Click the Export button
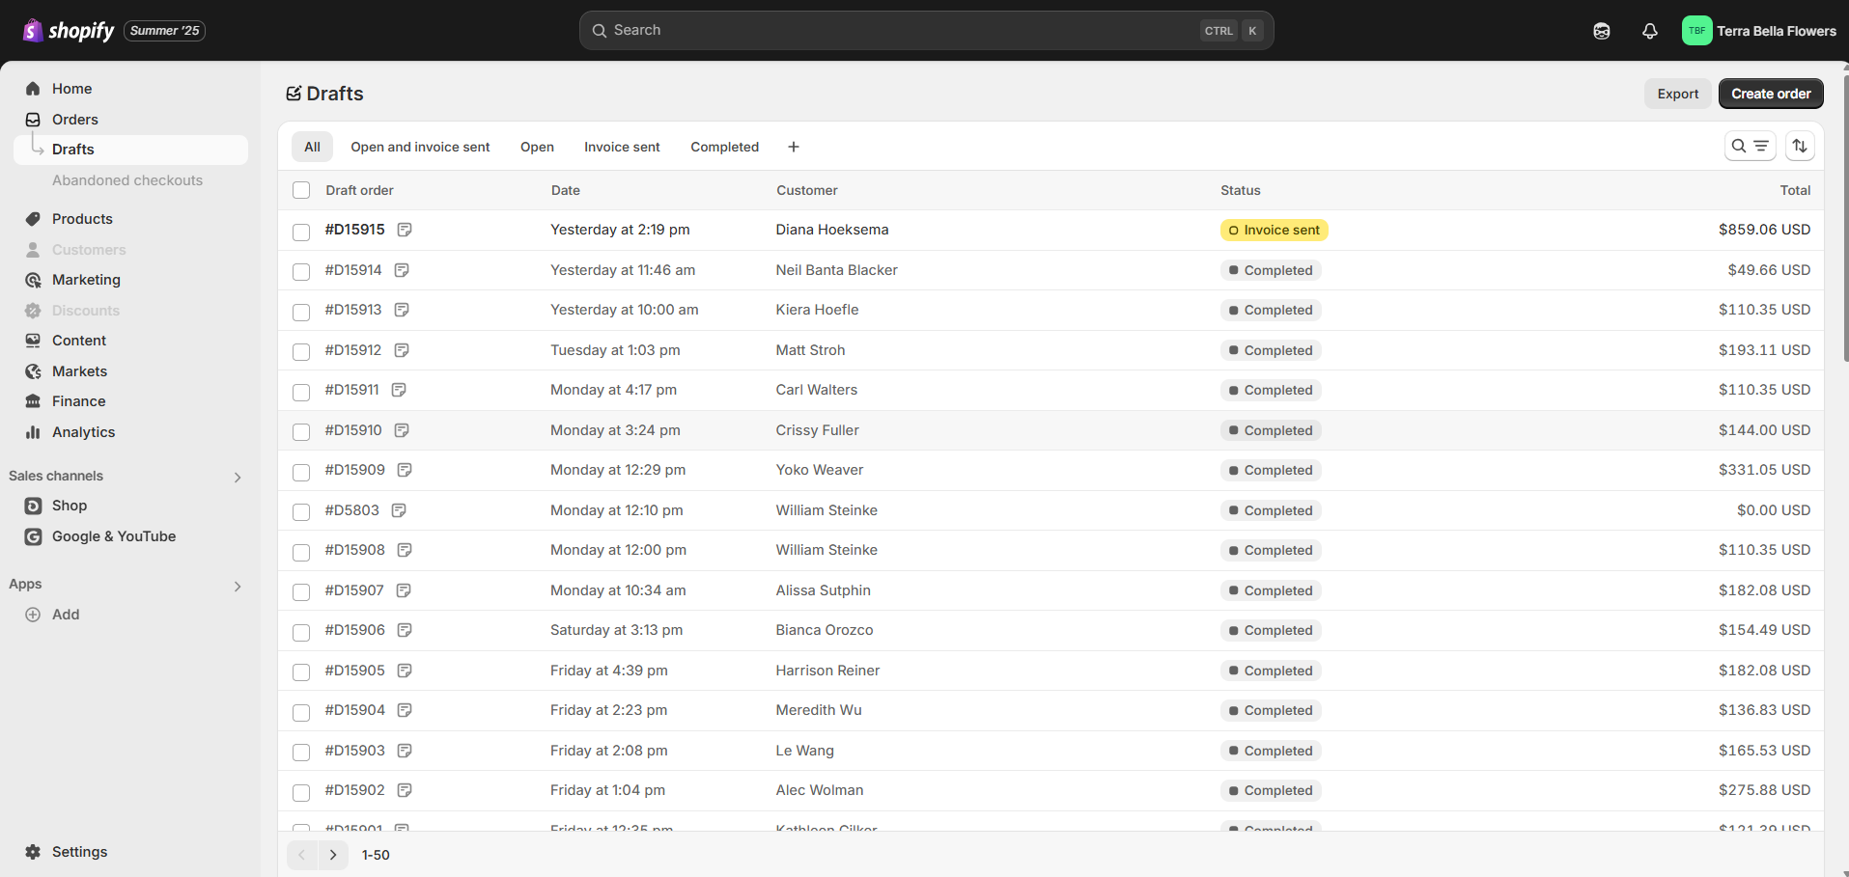1849x877 pixels. click(x=1677, y=94)
